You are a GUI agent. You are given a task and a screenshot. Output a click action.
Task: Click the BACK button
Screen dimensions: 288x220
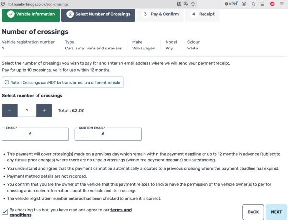point(253,212)
